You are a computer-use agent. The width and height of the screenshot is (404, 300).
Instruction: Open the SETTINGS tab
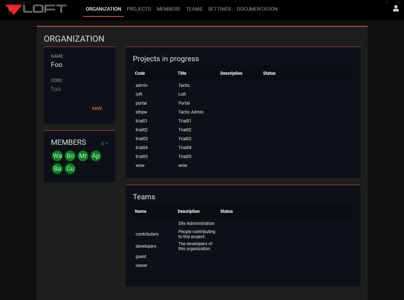click(220, 9)
